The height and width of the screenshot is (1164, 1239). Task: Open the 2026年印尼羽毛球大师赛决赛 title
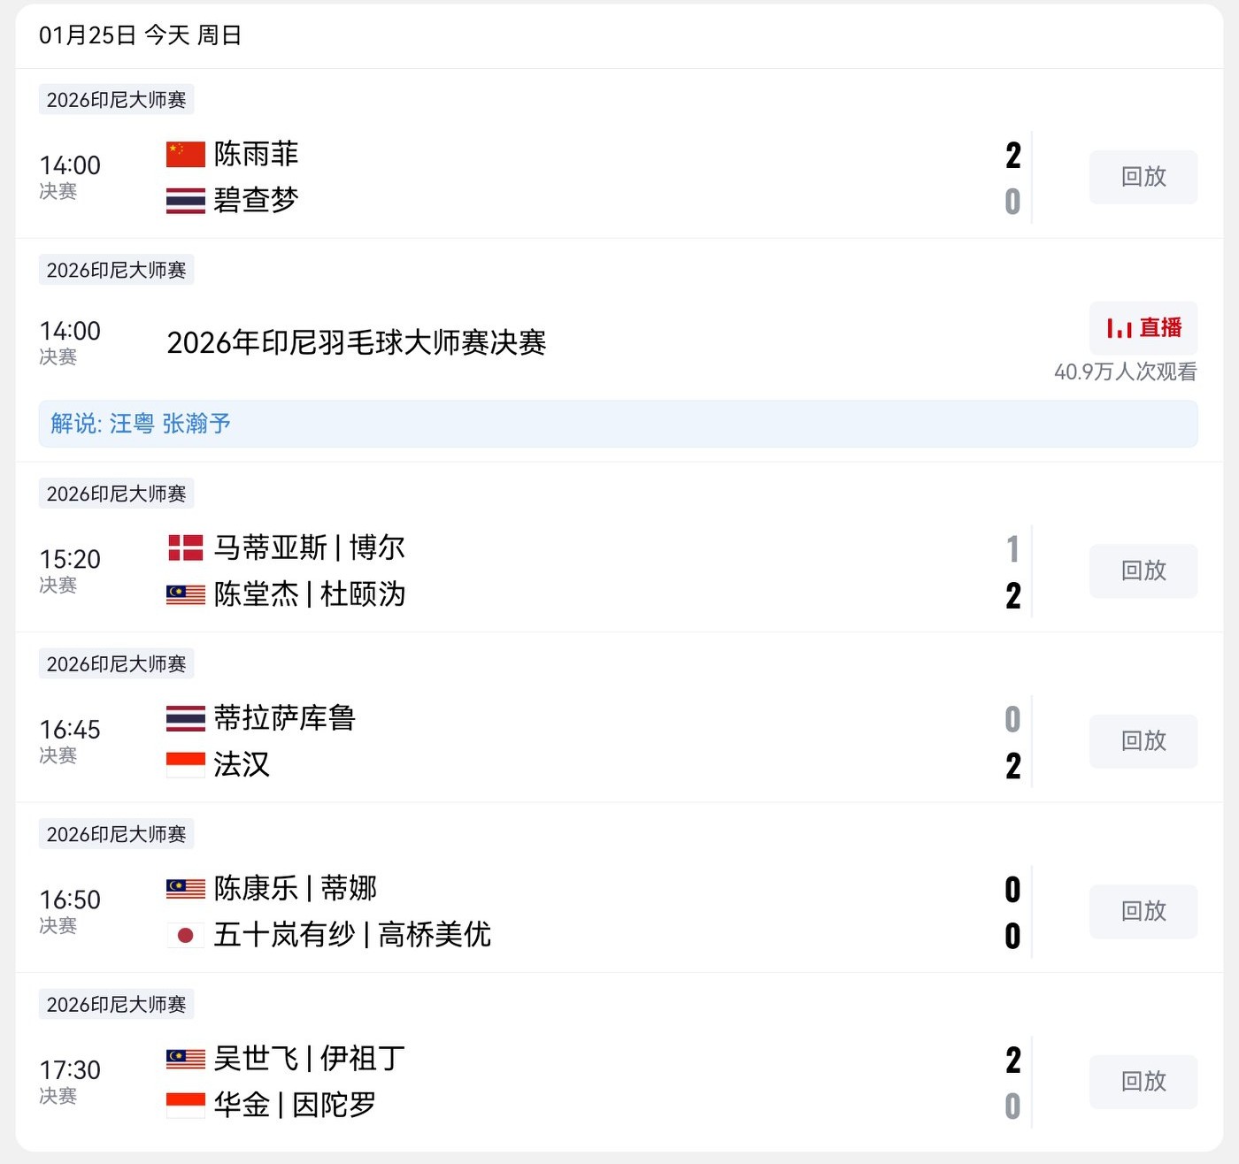(x=357, y=342)
